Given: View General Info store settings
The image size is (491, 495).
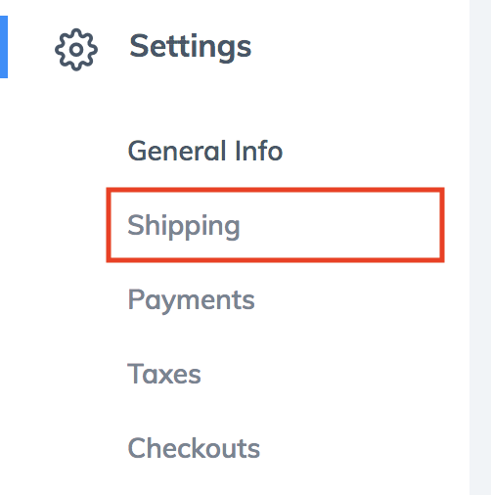Looking at the screenshot, I should [x=205, y=151].
